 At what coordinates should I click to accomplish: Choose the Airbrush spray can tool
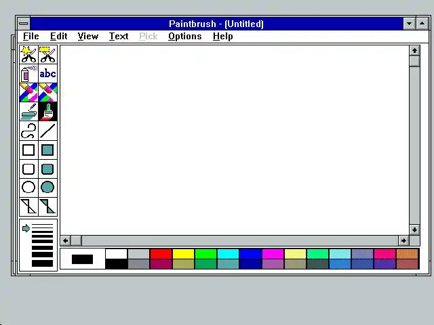tap(28, 74)
